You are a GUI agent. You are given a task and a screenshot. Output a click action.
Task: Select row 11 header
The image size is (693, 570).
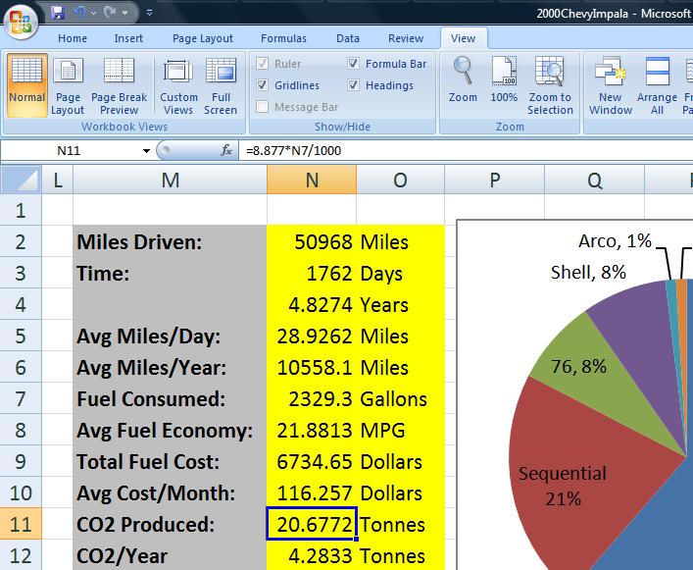coord(21,524)
